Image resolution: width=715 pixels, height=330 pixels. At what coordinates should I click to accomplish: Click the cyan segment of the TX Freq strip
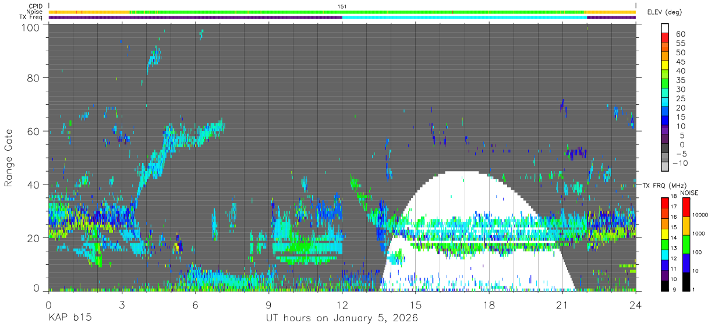point(464,17)
